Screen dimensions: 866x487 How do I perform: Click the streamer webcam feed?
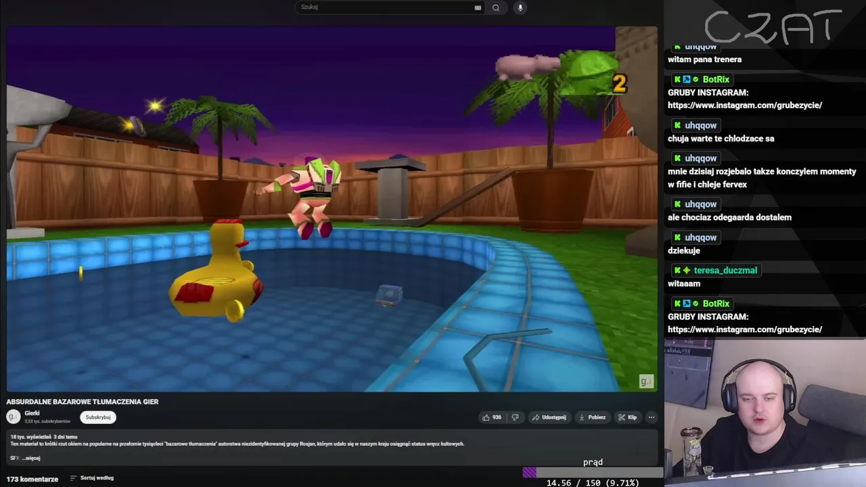[x=765, y=412]
